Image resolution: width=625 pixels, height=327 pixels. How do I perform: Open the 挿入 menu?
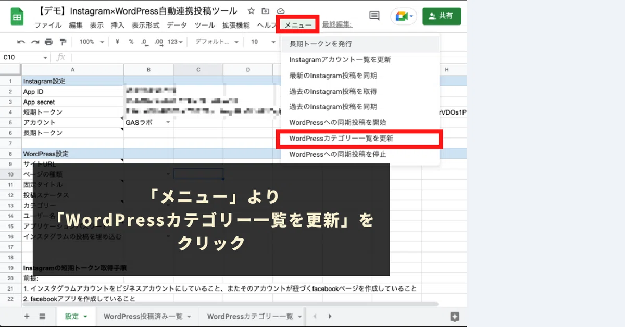(118, 25)
